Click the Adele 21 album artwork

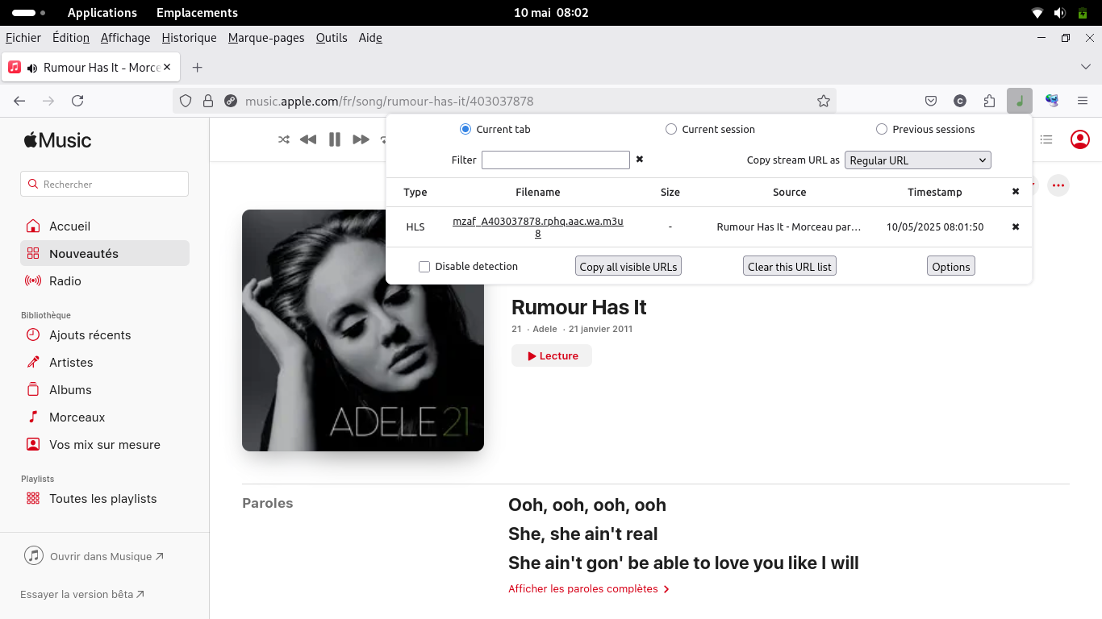(363, 330)
